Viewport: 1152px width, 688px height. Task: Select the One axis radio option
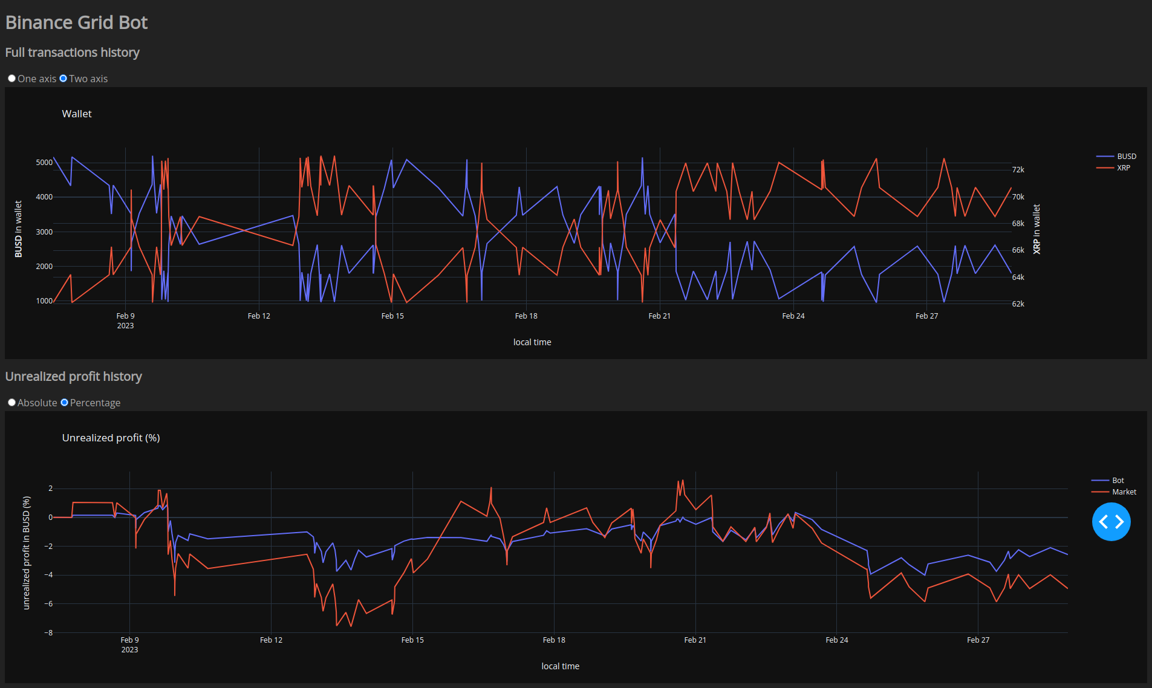(x=12, y=79)
